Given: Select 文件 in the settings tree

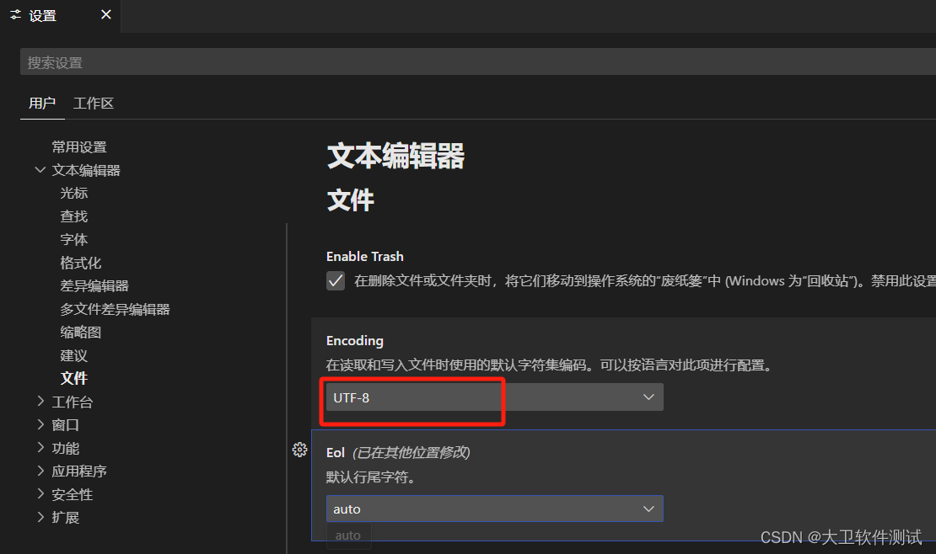Looking at the screenshot, I should (73, 378).
